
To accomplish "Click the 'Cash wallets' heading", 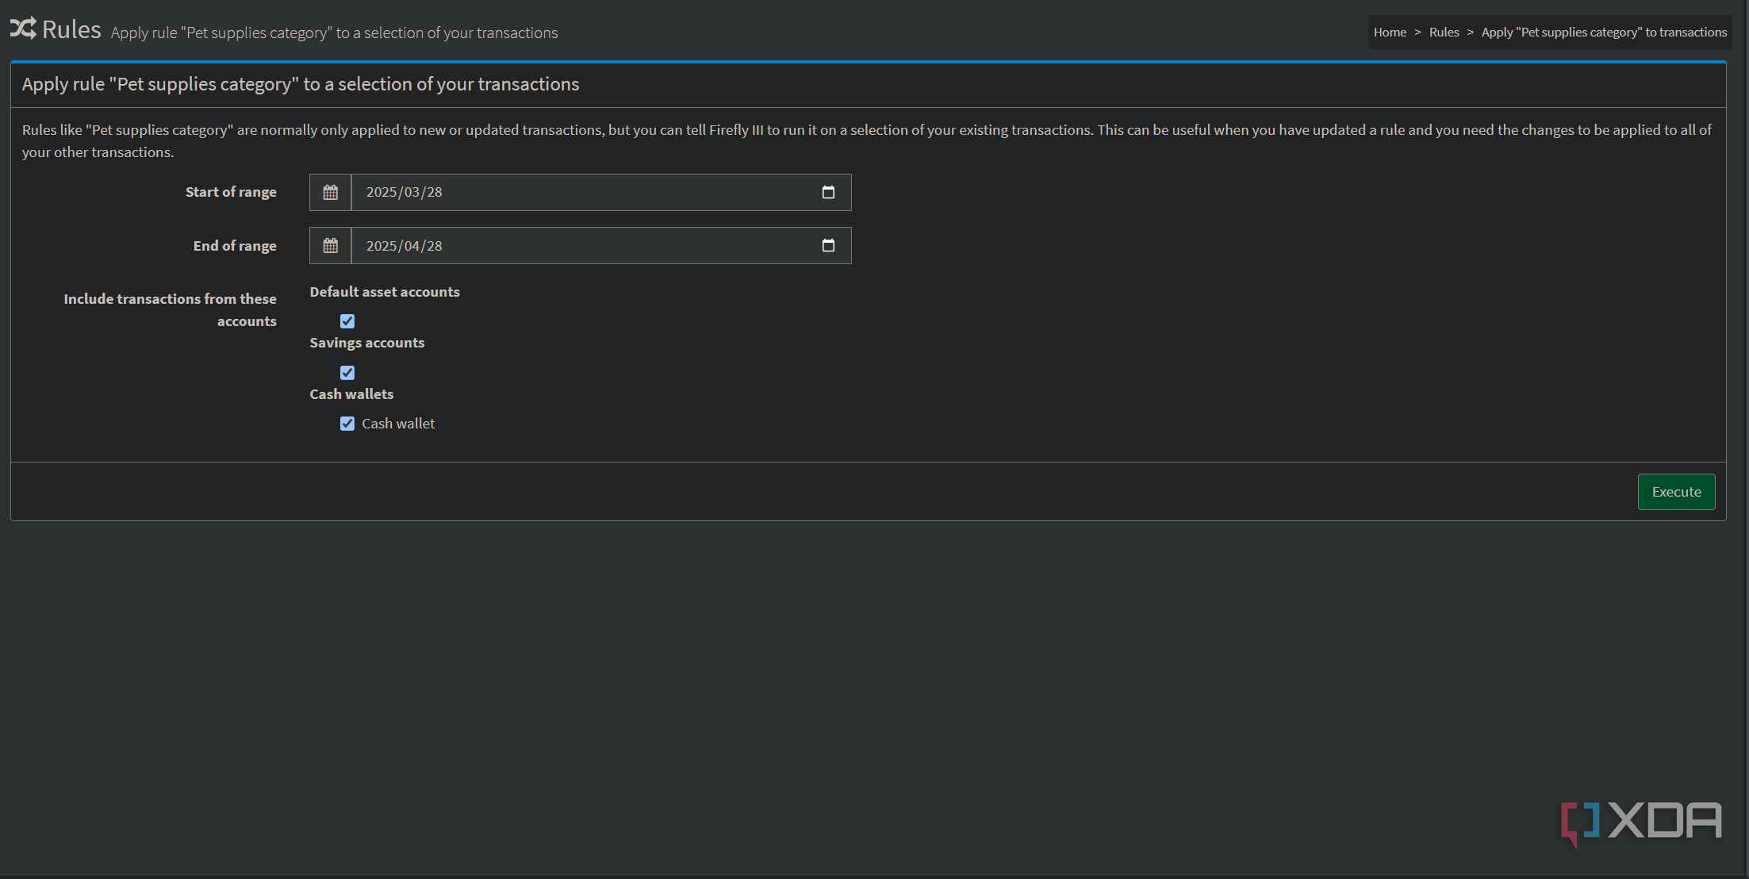I will point(351,394).
